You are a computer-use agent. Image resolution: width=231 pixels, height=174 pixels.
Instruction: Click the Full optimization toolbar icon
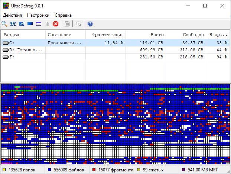(30, 24)
